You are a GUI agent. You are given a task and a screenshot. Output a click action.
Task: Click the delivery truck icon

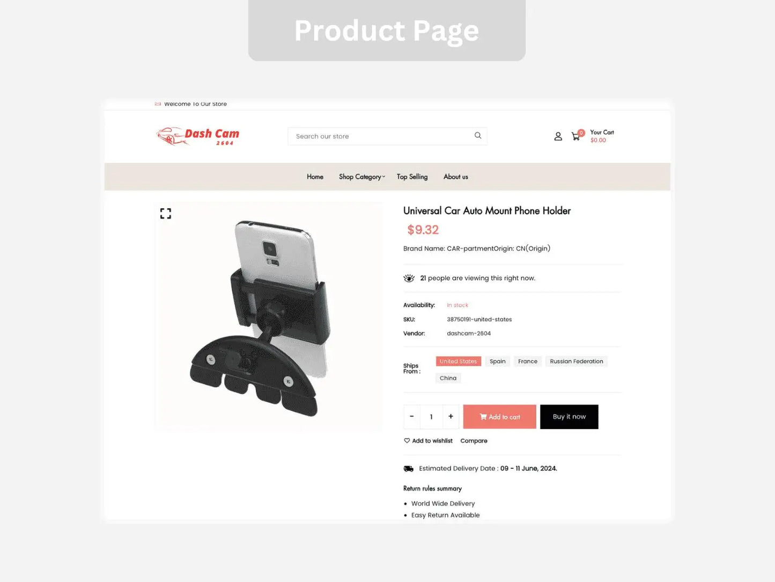click(409, 469)
